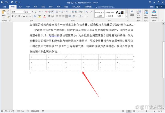The width and height of the screenshot is (165, 113).
Task: Click the paragraph shading paint bucket
Action: [80, 16]
